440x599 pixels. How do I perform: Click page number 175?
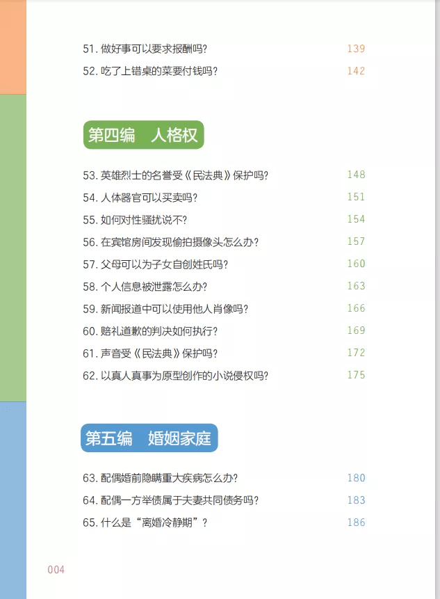356,375
